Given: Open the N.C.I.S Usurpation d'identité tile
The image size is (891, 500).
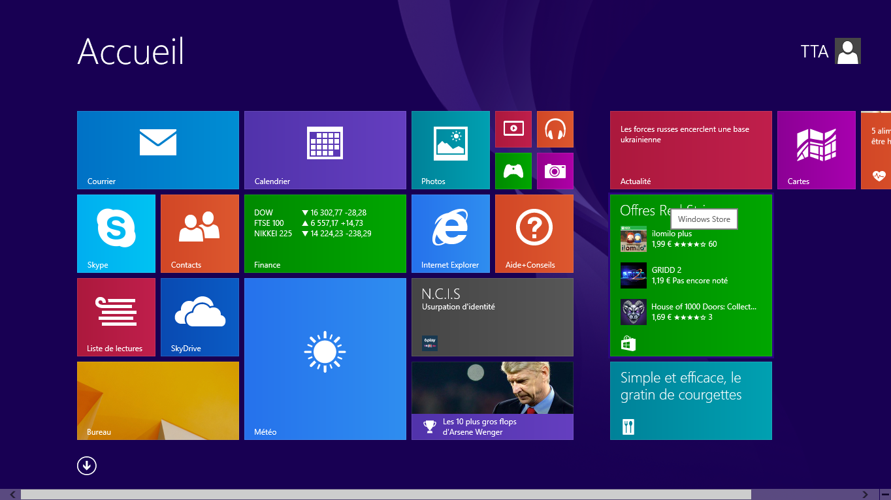Looking at the screenshot, I should (493, 317).
